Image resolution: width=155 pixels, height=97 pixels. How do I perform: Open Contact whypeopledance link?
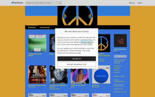tap(119, 81)
